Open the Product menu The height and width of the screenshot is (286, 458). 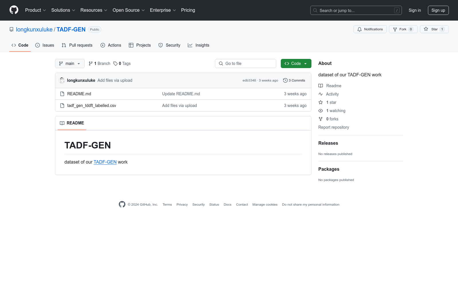pyautogui.click(x=35, y=10)
